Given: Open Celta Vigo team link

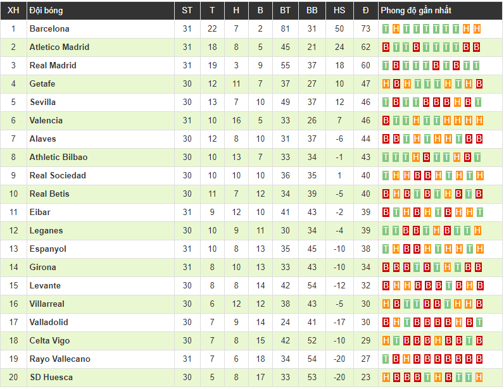Looking at the screenshot, I should [49, 340].
